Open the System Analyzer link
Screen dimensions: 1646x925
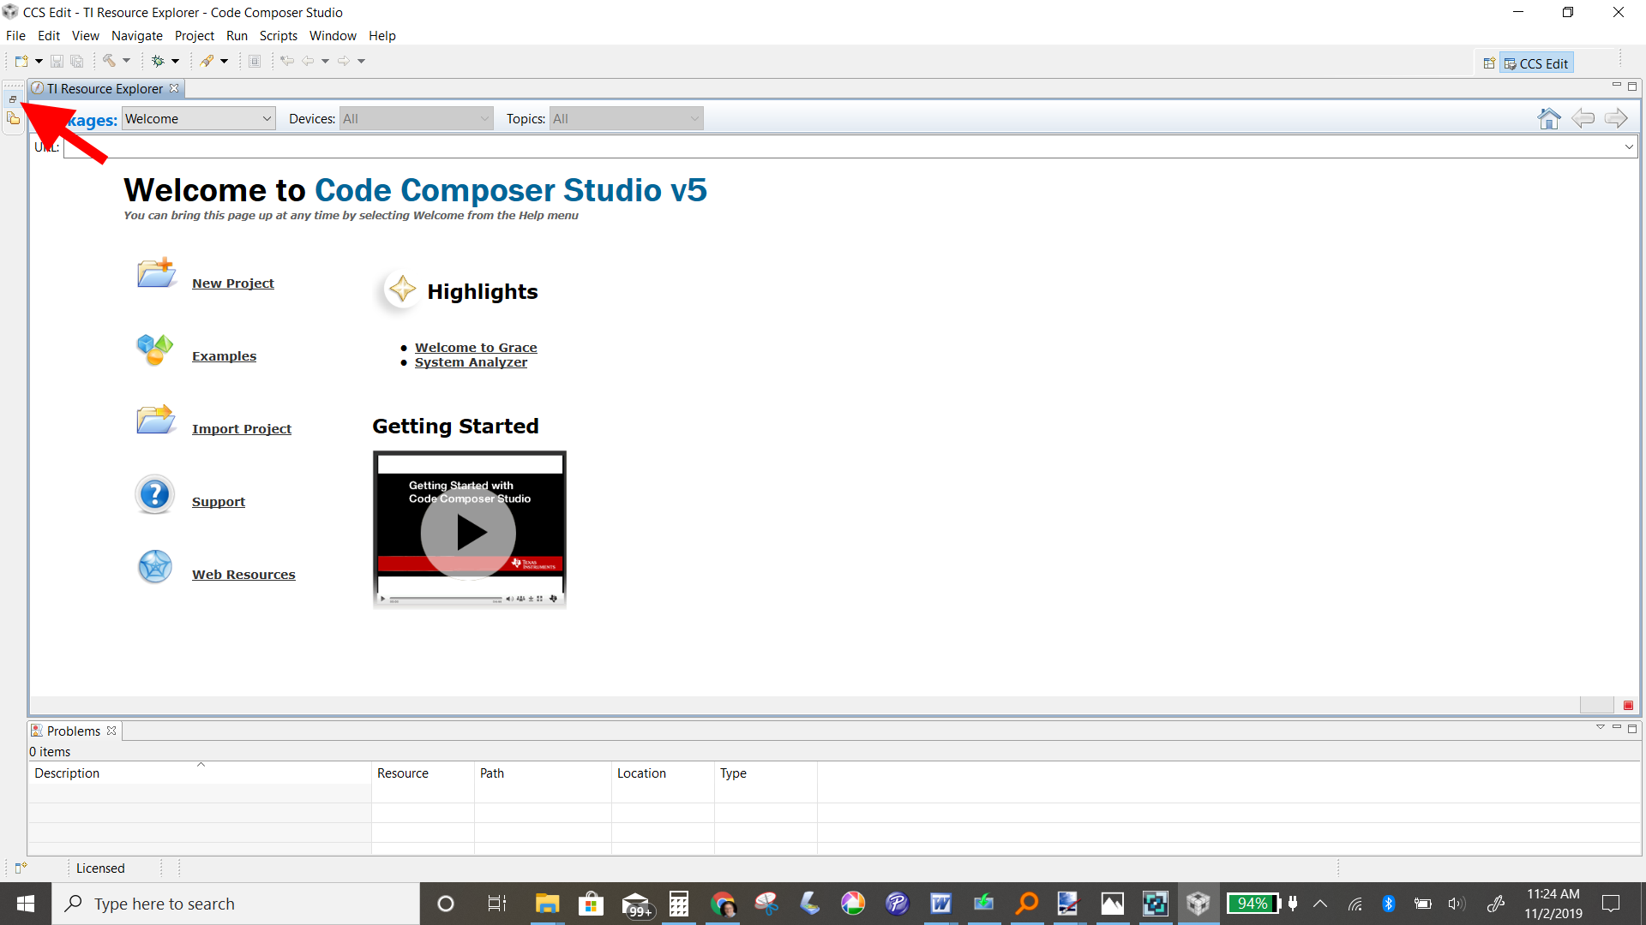click(x=471, y=362)
